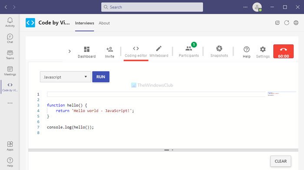Open the Dashboard toolbar item
The width and height of the screenshot is (304, 170).
[87, 52]
